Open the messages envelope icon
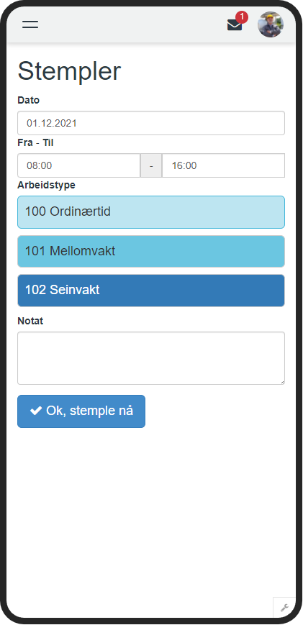303x625 pixels. click(x=235, y=25)
